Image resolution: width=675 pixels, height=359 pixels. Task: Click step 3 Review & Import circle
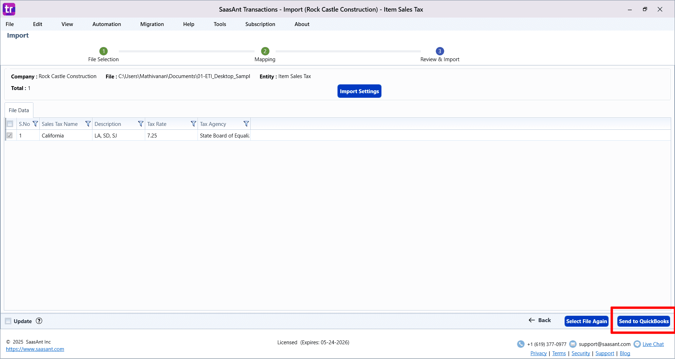click(440, 51)
